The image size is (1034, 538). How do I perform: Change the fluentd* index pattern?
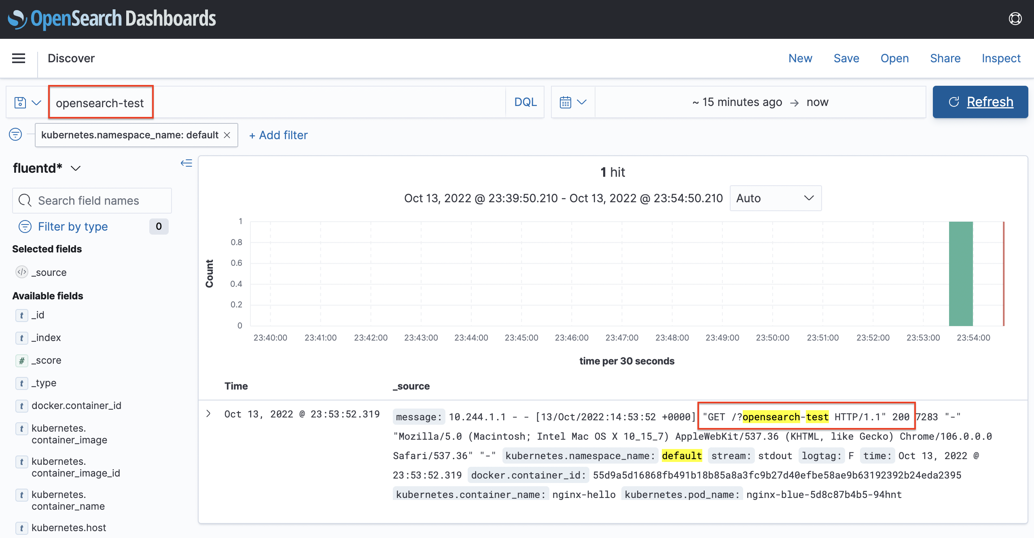47,168
